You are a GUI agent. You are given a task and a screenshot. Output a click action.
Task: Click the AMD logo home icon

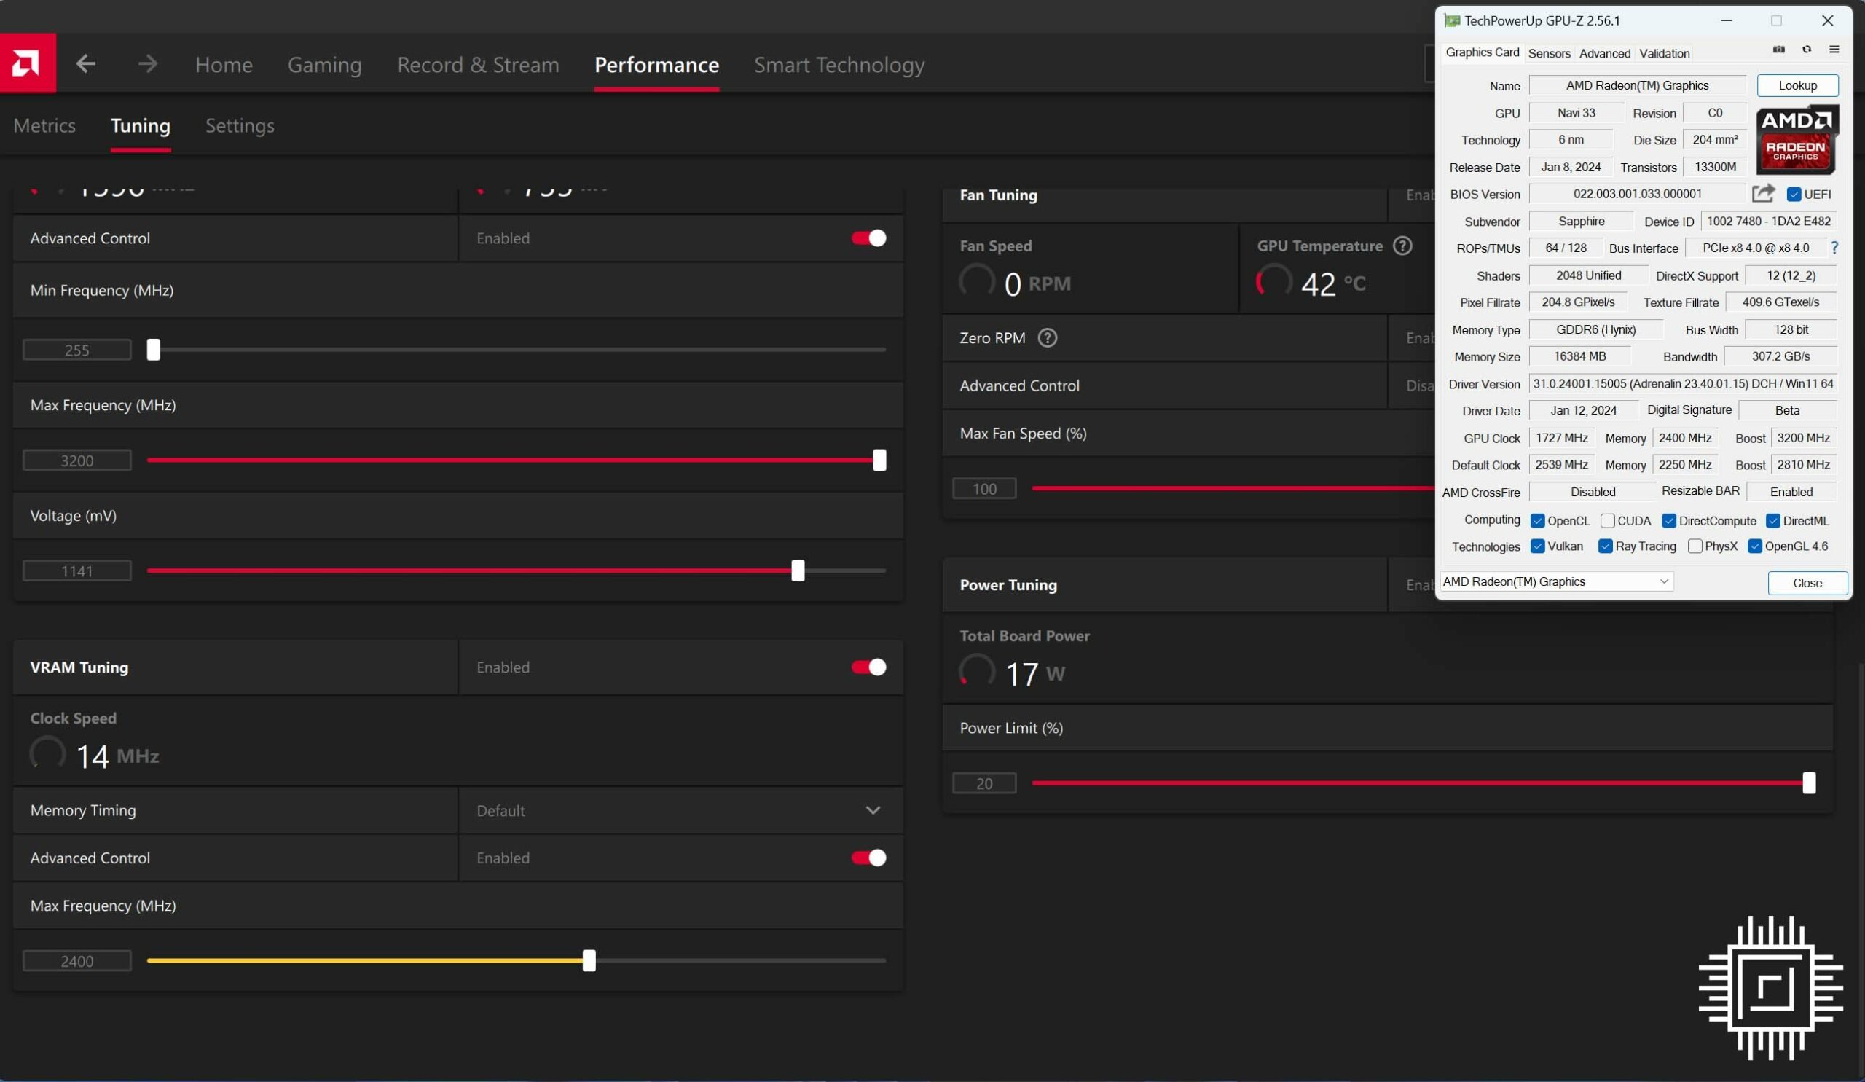tap(28, 63)
